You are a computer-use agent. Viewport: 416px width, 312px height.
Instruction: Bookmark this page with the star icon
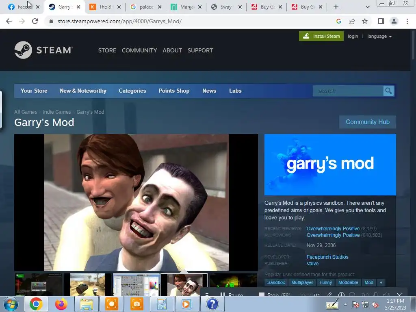pos(365,21)
